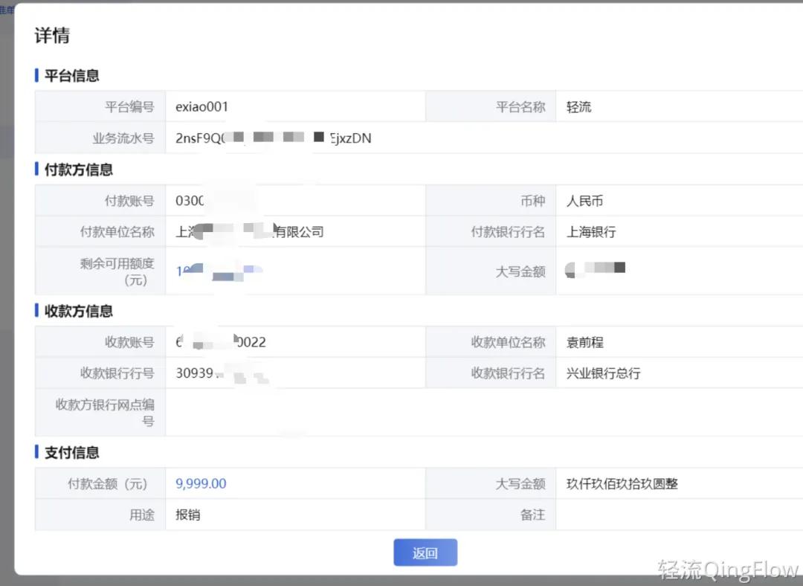803x586 pixels.
Task: Click the 返回 button
Action: [x=425, y=553]
